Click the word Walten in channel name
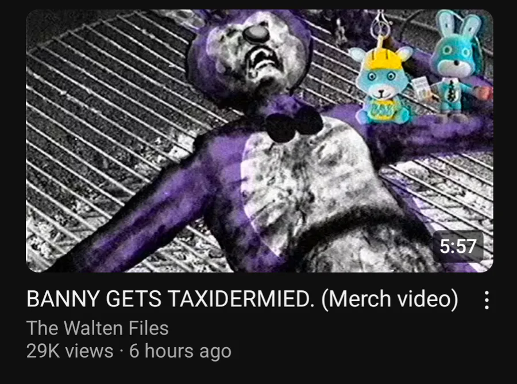The height and width of the screenshot is (384, 517). [93, 328]
